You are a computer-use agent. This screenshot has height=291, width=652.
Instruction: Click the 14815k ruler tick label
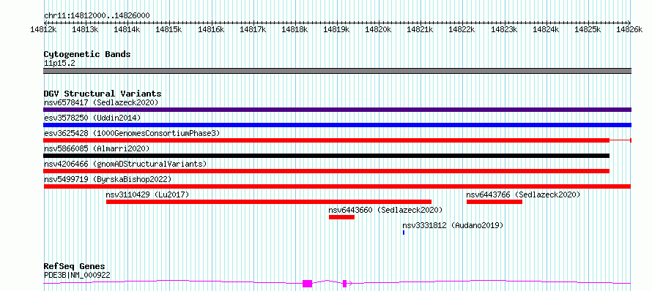(169, 29)
